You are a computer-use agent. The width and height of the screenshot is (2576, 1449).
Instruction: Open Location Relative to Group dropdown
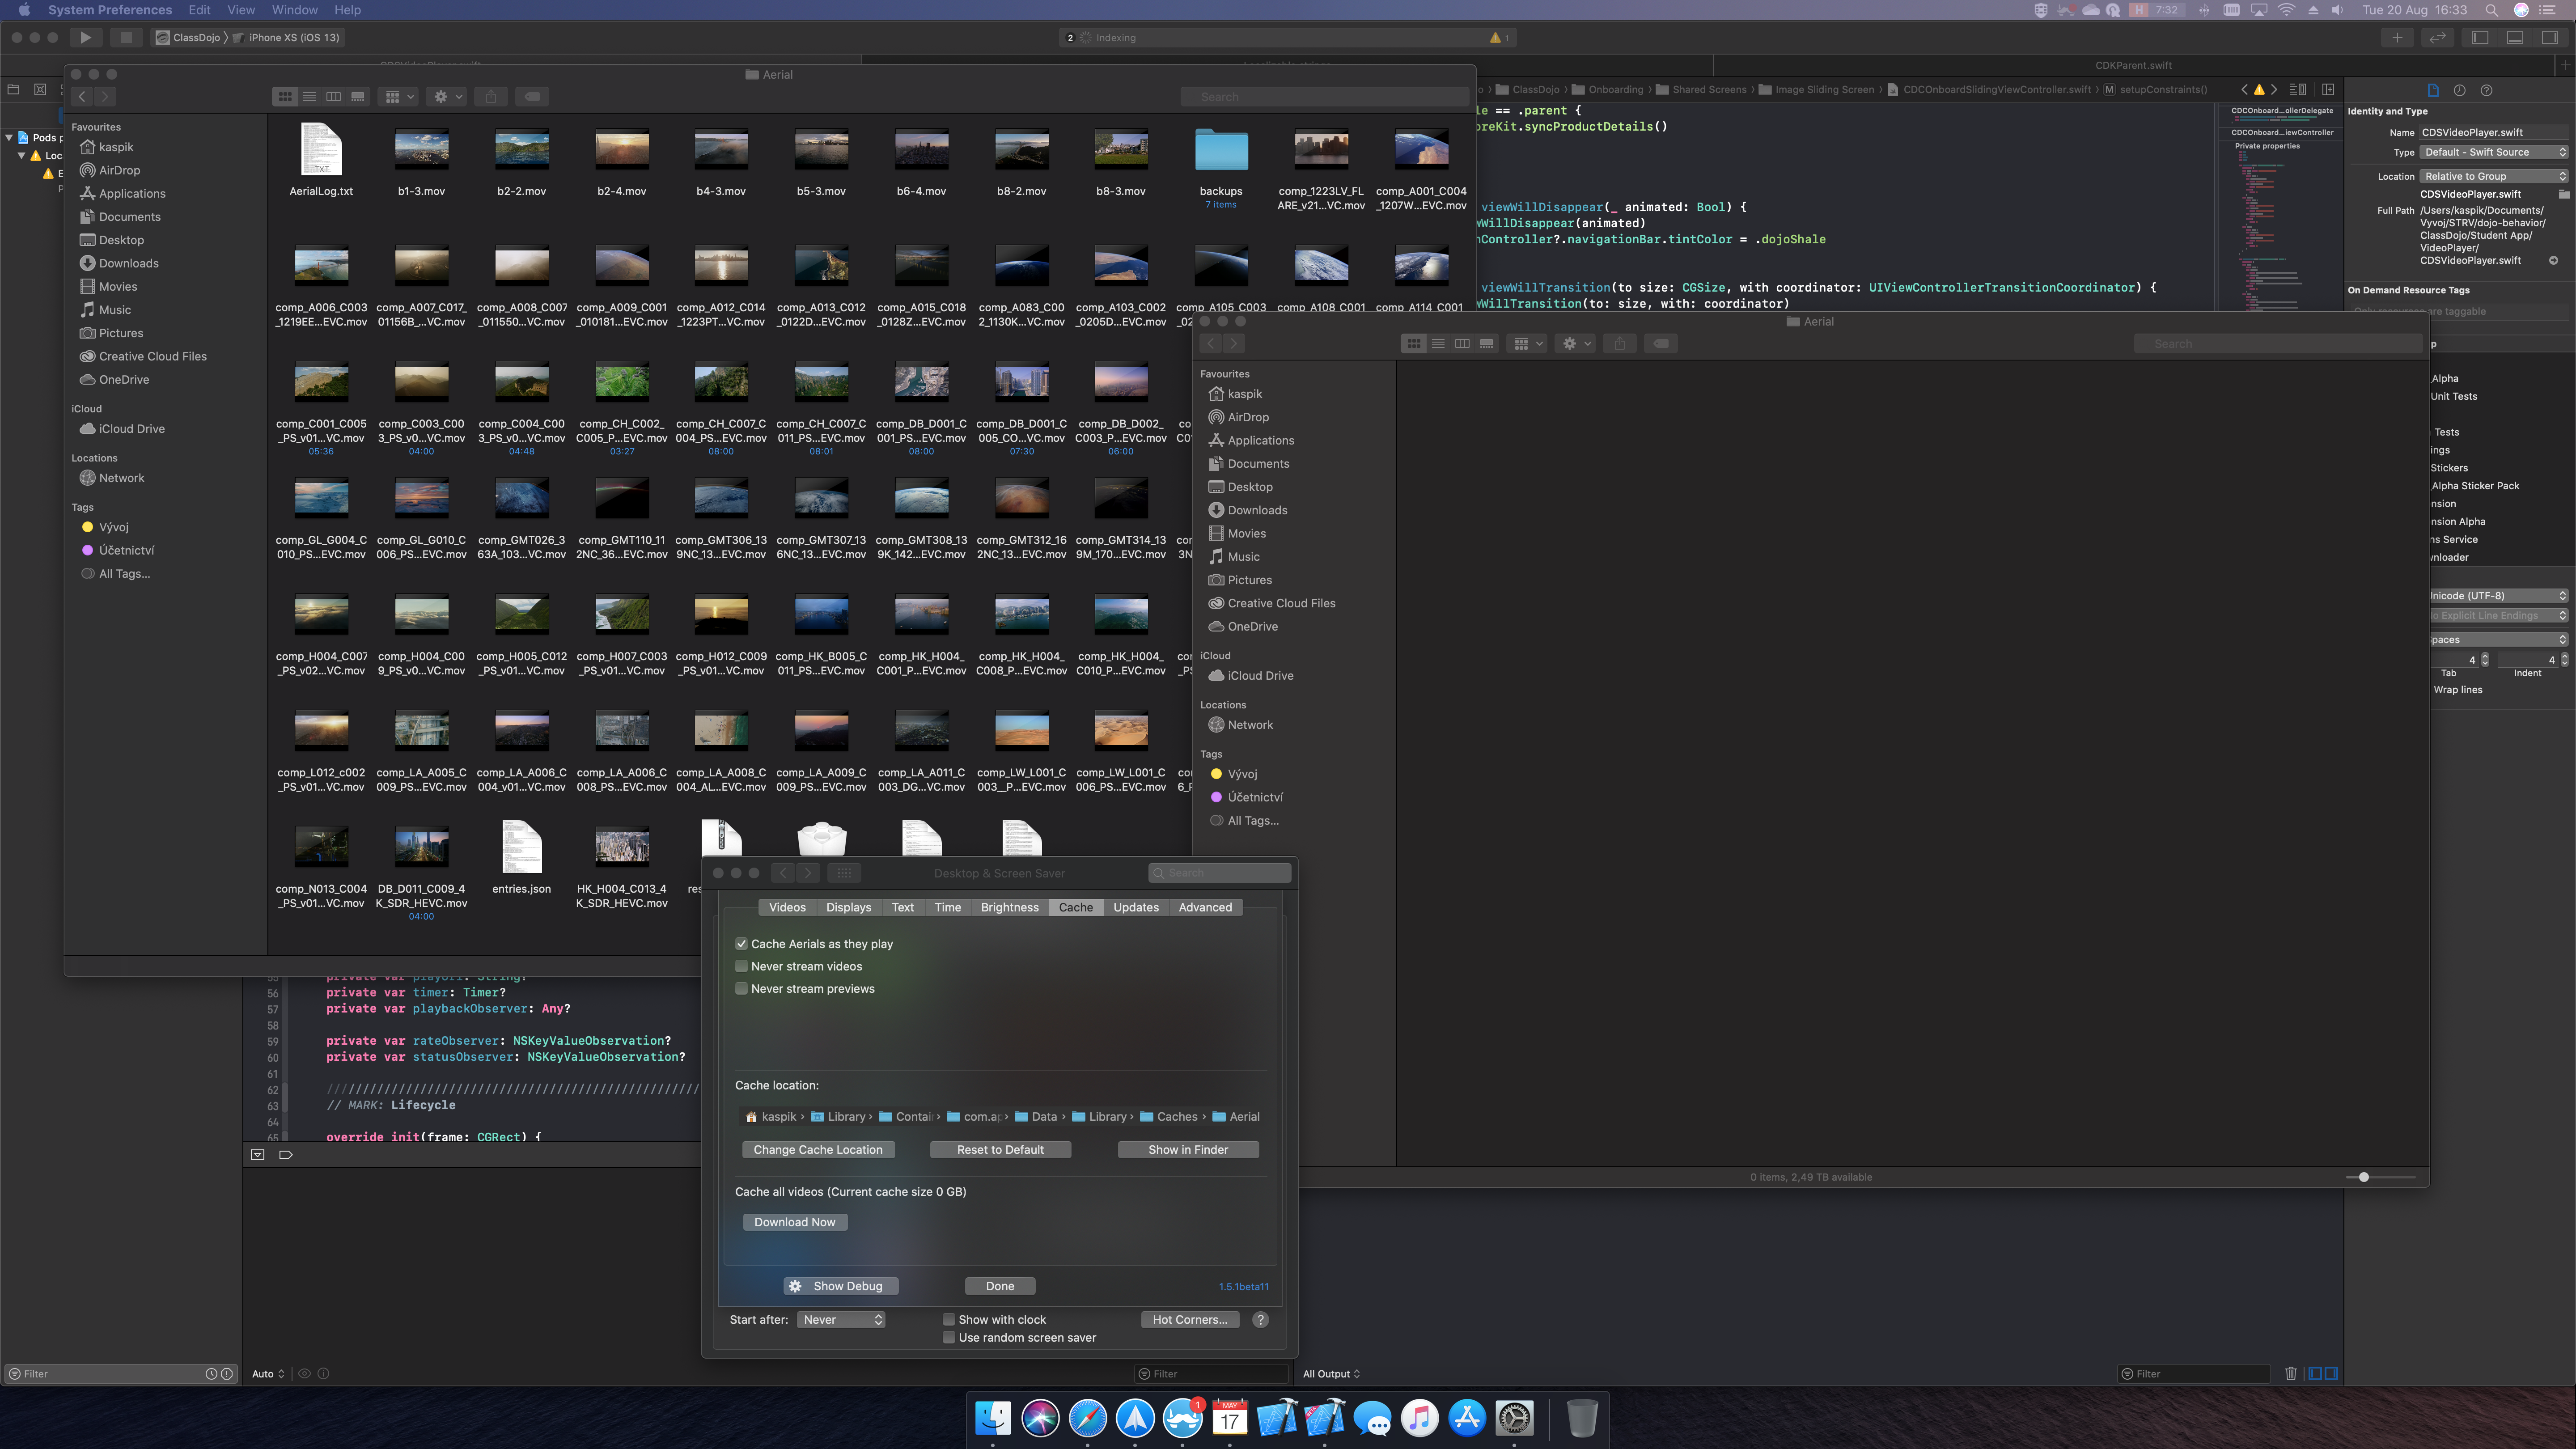[x=2494, y=176]
